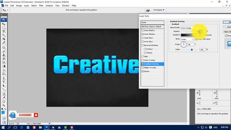Image resolution: width=231 pixels, height=130 pixels.
Task: Open the tool preset picker arrow
Action: coord(8,10)
